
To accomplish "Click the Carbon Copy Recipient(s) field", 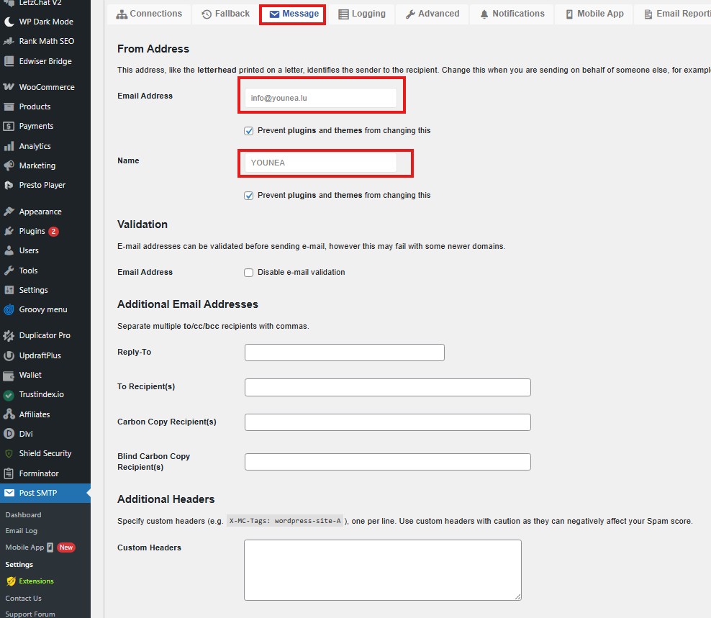I will tap(388, 422).
